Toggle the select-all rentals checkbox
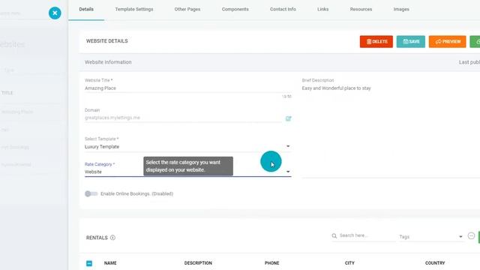 89,263
